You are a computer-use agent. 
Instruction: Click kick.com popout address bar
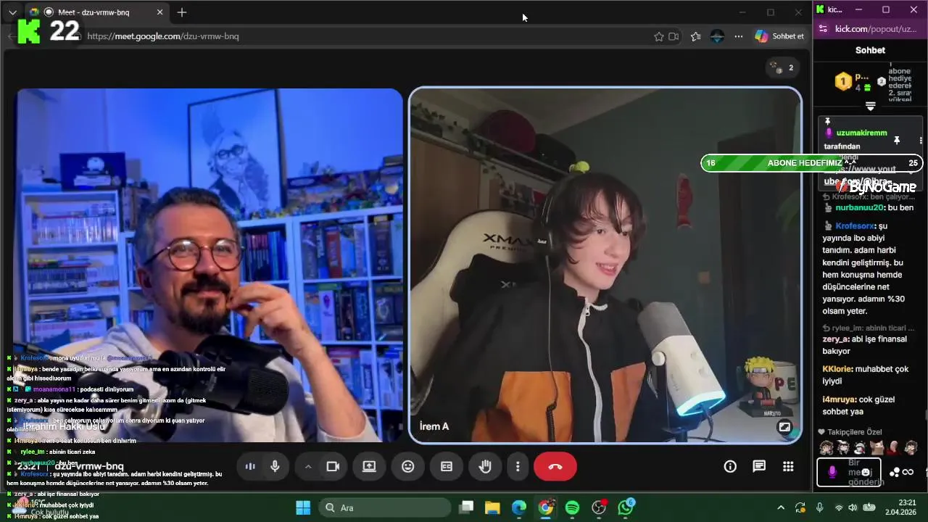coord(876,29)
